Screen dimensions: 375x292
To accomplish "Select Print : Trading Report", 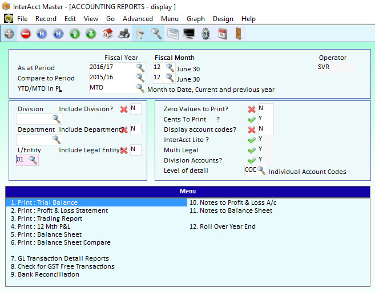I will click(46, 218).
